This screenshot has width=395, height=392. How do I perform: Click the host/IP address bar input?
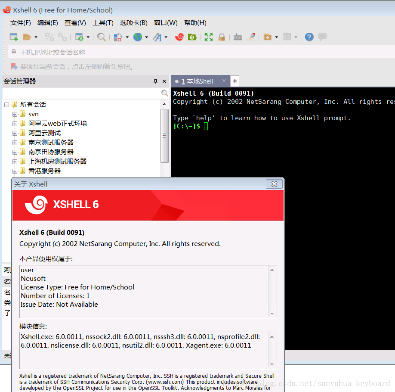(x=201, y=52)
